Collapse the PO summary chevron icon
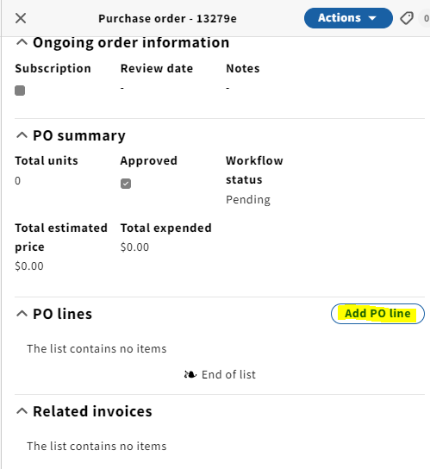The width and height of the screenshot is (430, 469). coord(22,135)
